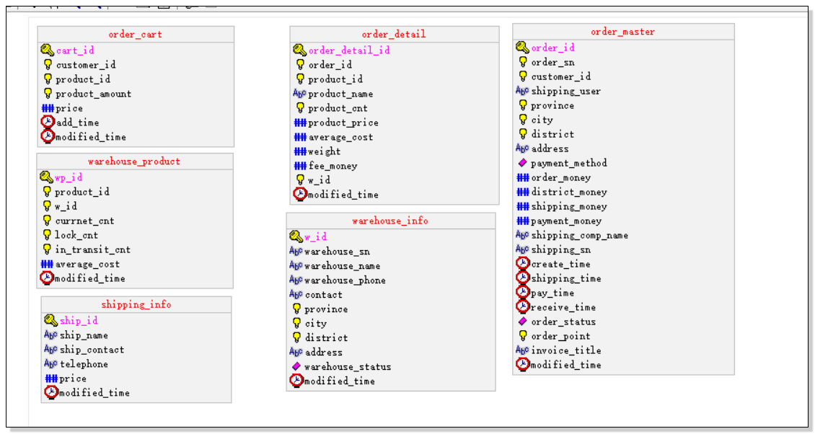Click the ship_contact field

point(92,349)
